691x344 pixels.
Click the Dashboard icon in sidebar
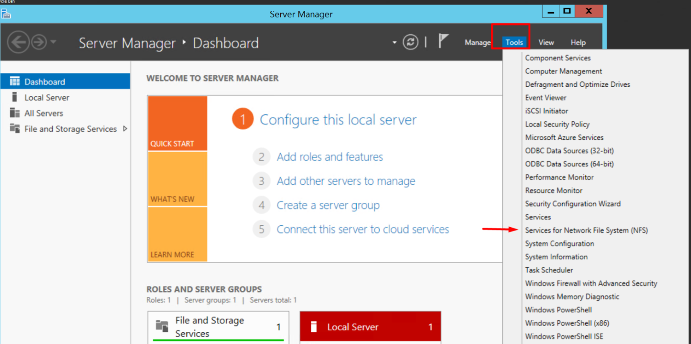click(15, 81)
